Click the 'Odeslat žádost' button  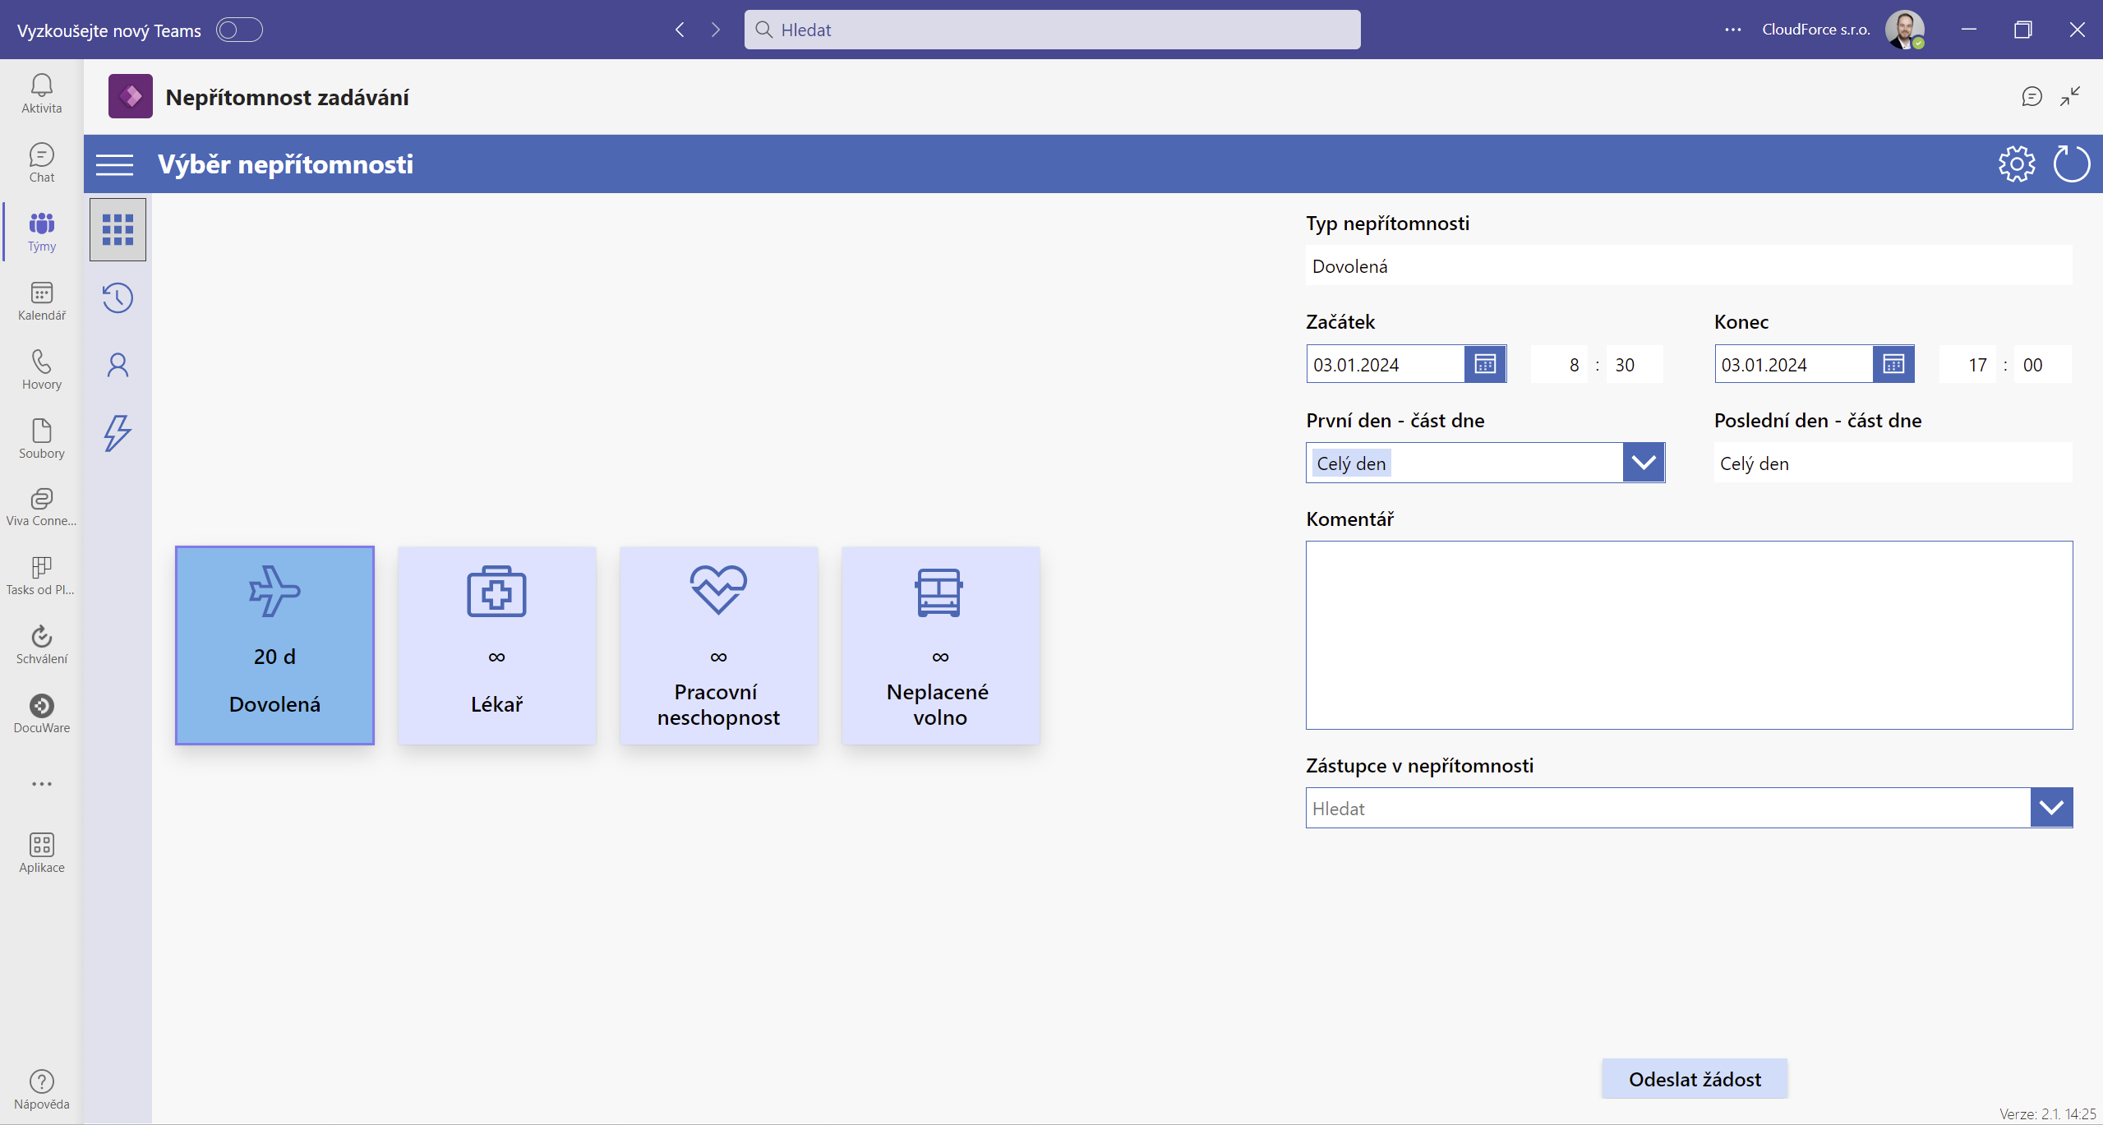coord(1695,1079)
